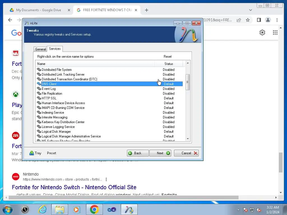The image size is (287, 215).
Task: Click the Tray icon in nLite
Action: [x=32, y=153]
